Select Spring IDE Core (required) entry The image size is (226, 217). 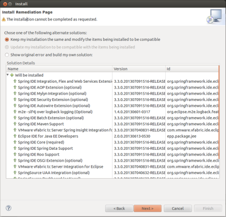(x=112, y=142)
